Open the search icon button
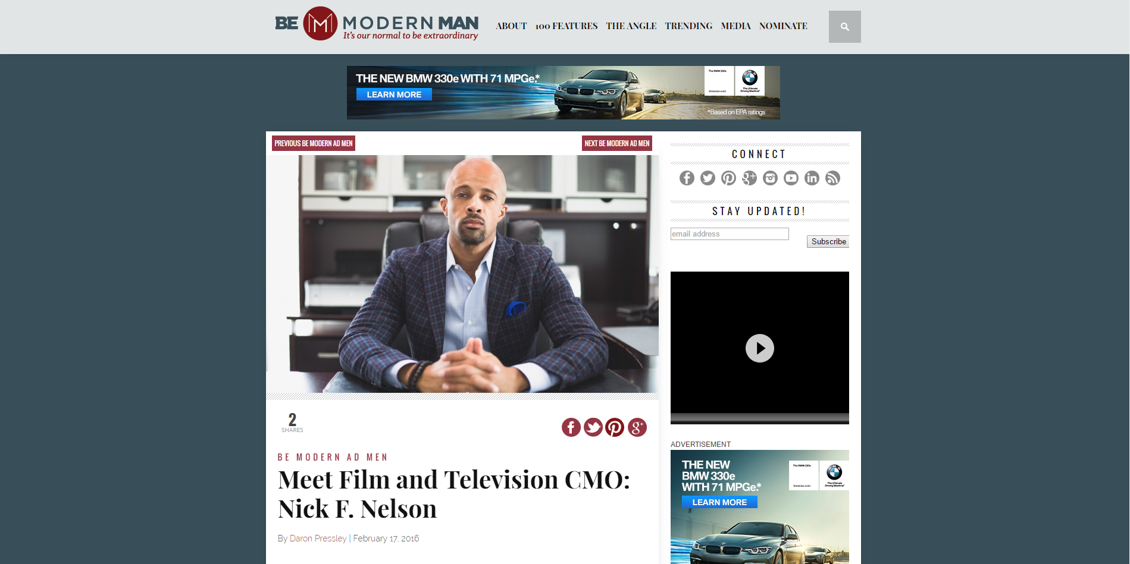Screen dimensions: 1130x564 pyautogui.click(x=844, y=27)
